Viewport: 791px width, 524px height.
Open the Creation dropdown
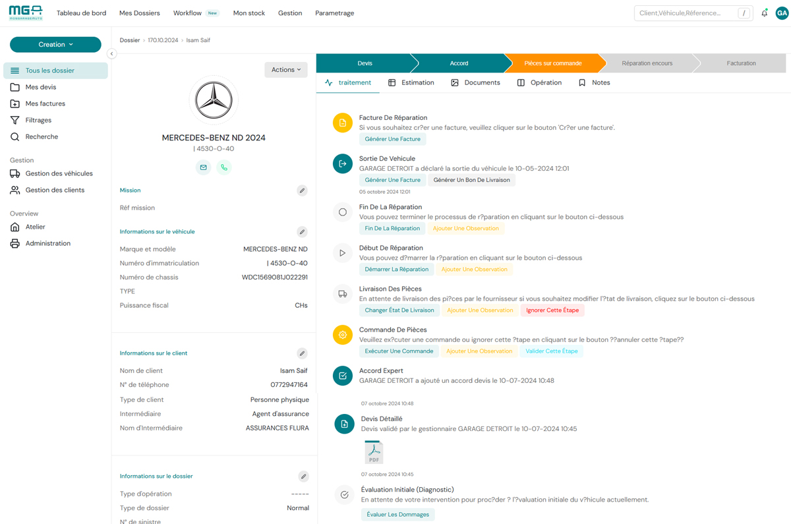55,45
